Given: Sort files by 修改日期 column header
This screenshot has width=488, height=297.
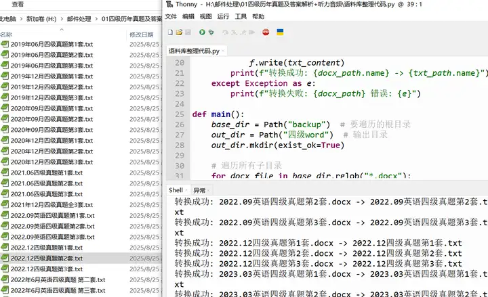Looking at the screenshot, I should pyautogui.click(x=142, y=35).
